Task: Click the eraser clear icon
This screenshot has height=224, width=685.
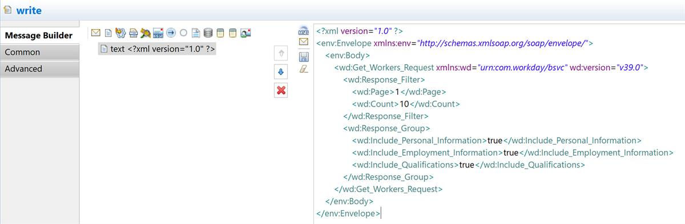Action: pyautogui.click(x=304, y=68)
